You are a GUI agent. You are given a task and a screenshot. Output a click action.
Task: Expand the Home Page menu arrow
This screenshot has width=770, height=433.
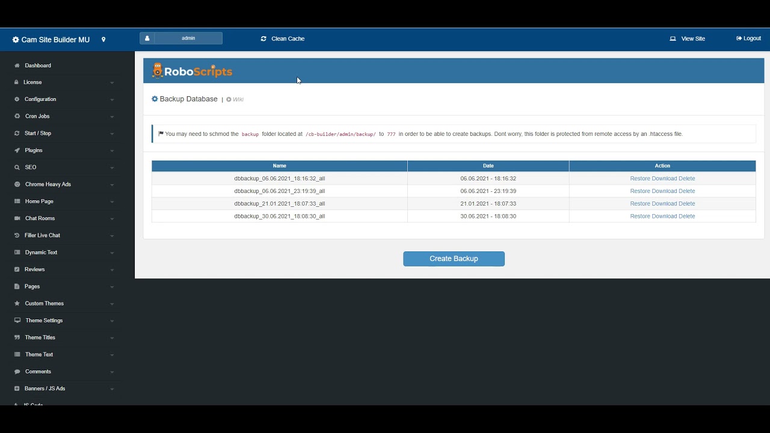(x=112, y=201)
